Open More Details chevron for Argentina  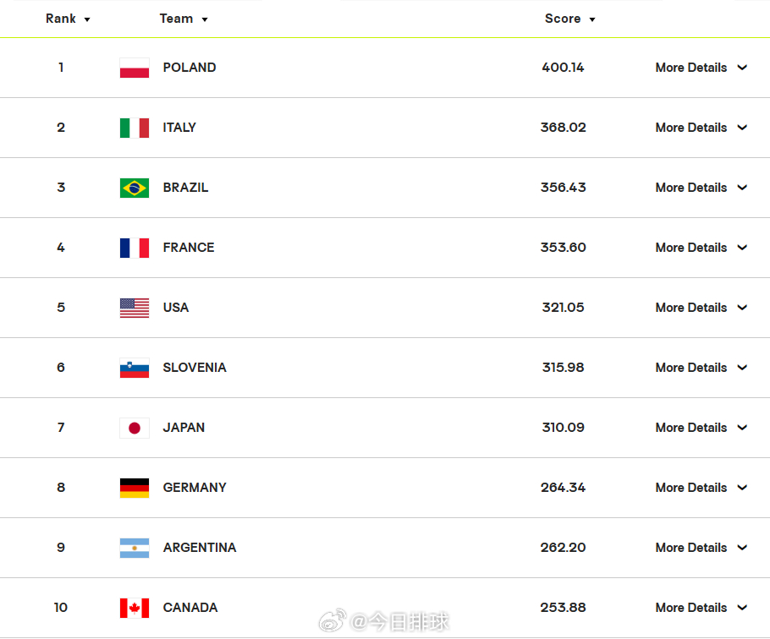point(742,548)
